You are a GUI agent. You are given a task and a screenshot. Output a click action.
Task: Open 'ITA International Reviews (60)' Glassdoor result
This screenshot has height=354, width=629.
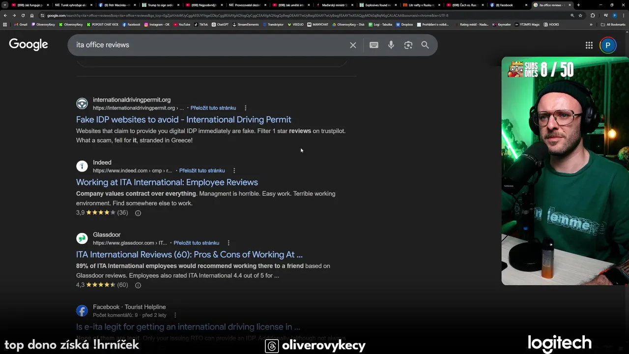189,255
